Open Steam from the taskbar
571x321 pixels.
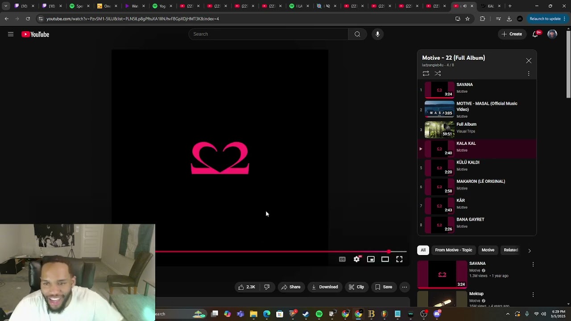[306, 314]
